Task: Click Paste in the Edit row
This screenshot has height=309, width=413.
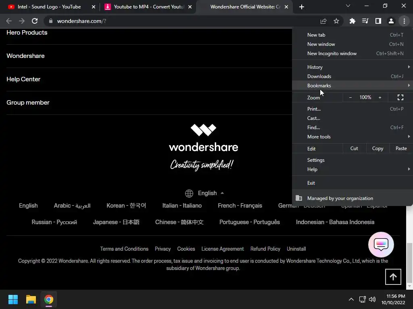Action: 401,148
